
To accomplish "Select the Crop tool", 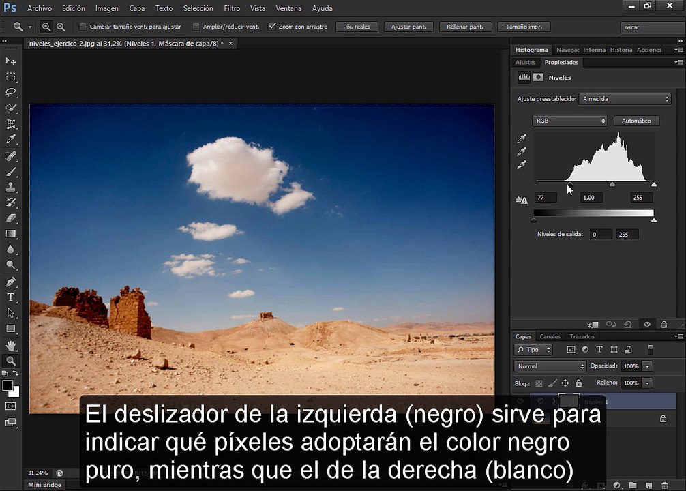I will click(x=11, y=123).
